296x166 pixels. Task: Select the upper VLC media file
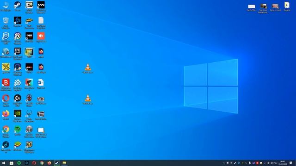click(88, 68)
